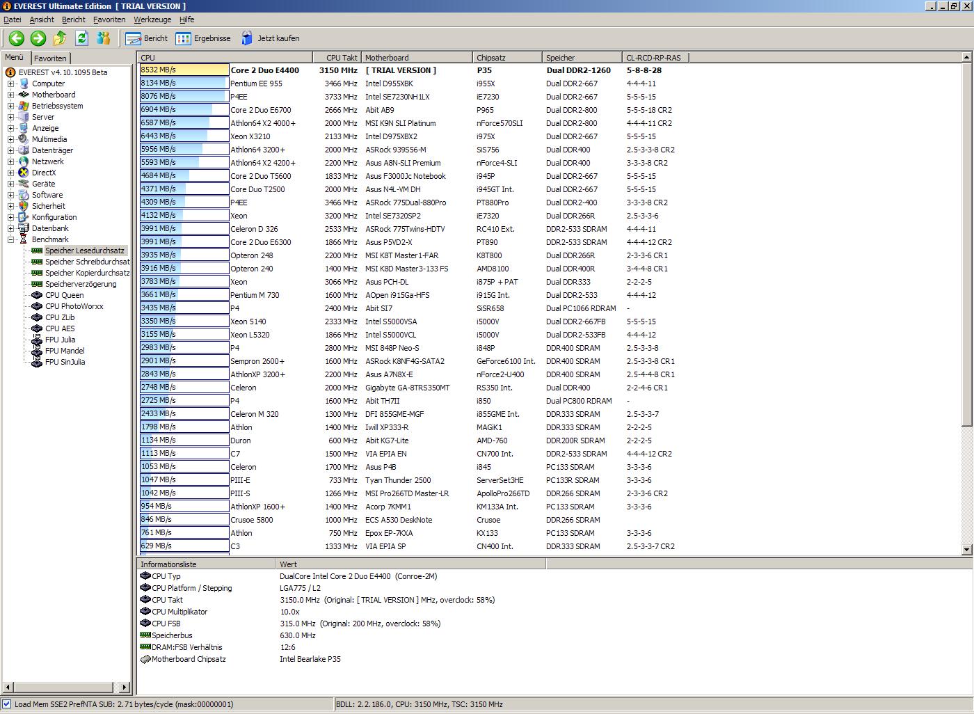Click the results list scroll down arrow
The height and width of the screenshot is (714, 974).
967,549
